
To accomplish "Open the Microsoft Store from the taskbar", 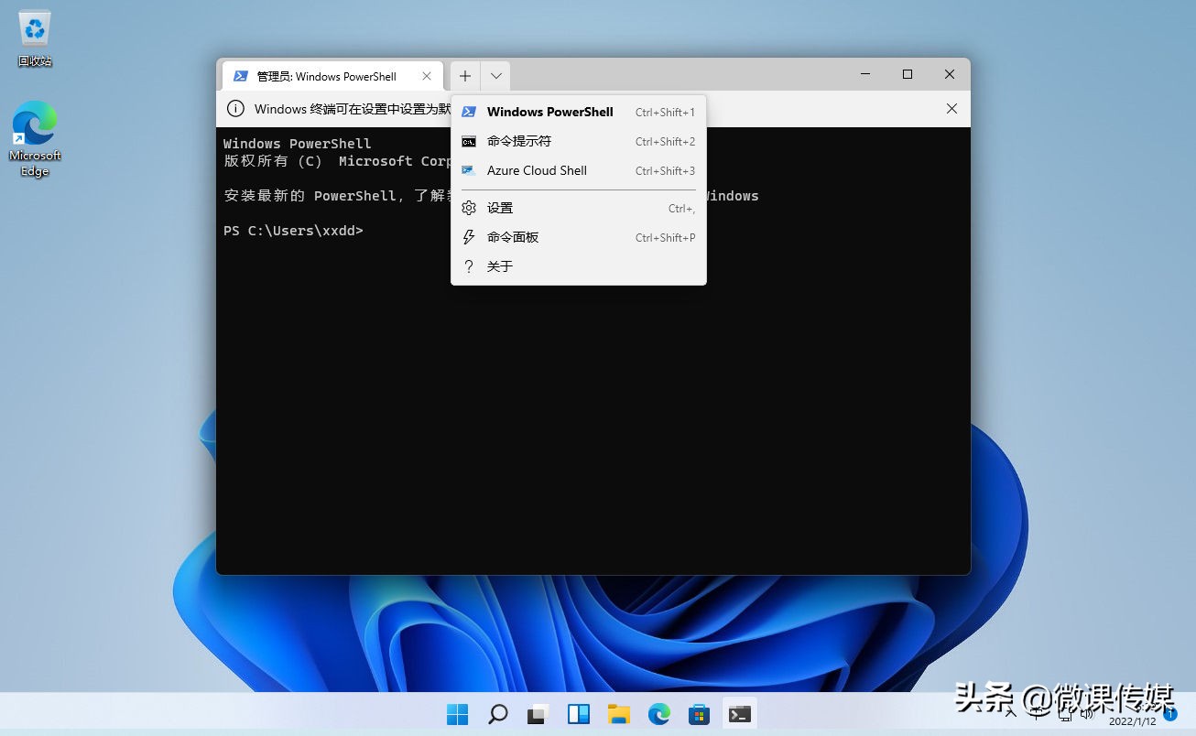I will (x=699, y=714).
